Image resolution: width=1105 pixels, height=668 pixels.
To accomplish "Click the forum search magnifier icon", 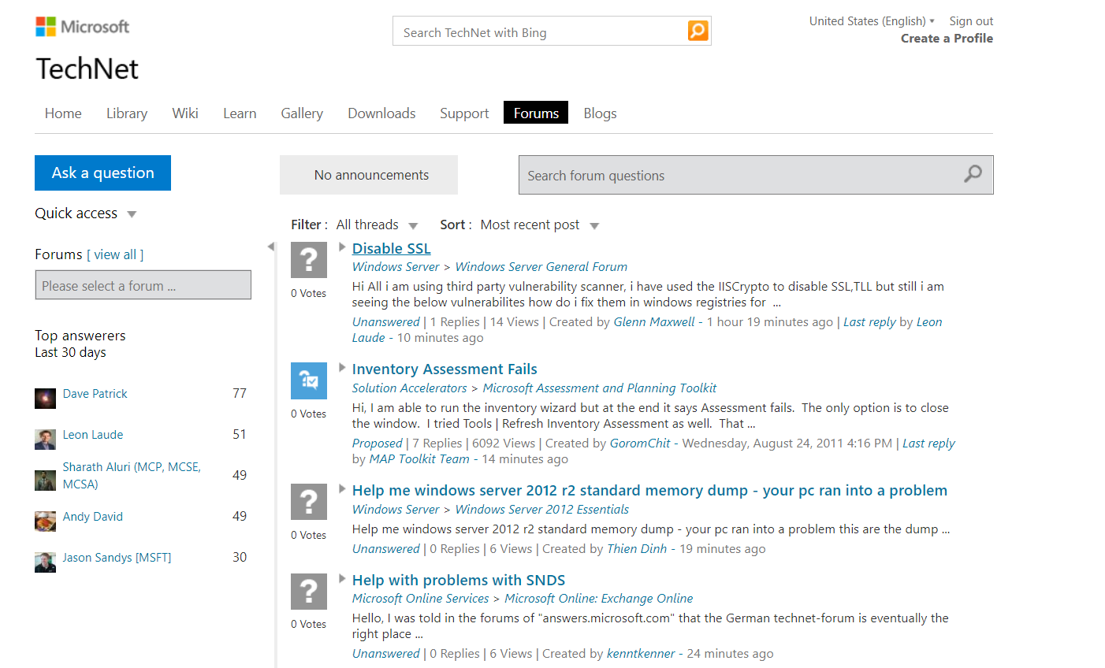I will (x=973, y=174).
